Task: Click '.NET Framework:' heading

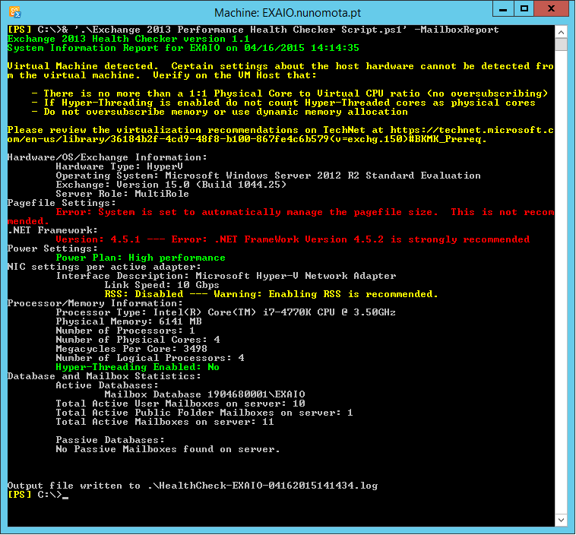Action: (x=52, y=230)
